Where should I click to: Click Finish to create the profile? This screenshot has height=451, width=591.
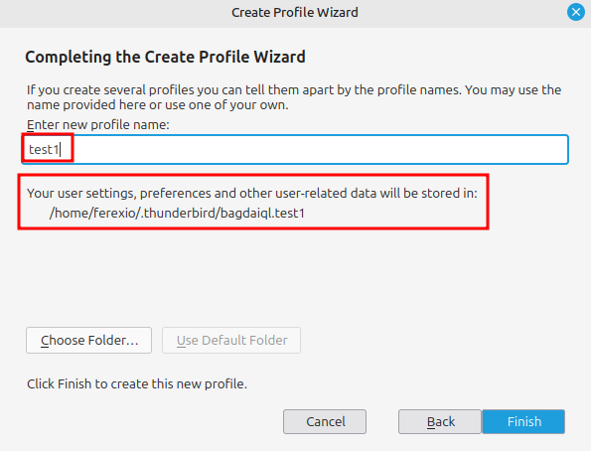point(523,421)
